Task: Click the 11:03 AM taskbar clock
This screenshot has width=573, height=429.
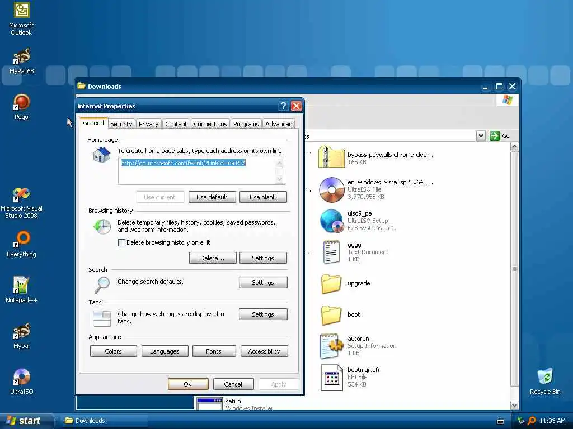Action: 552,421
